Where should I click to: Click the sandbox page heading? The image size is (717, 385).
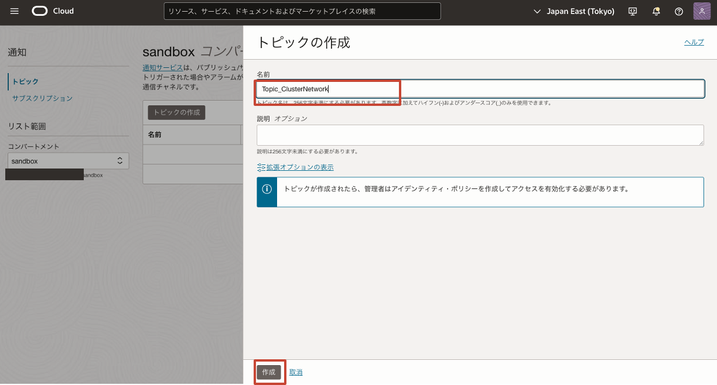(x=169, y=51)
